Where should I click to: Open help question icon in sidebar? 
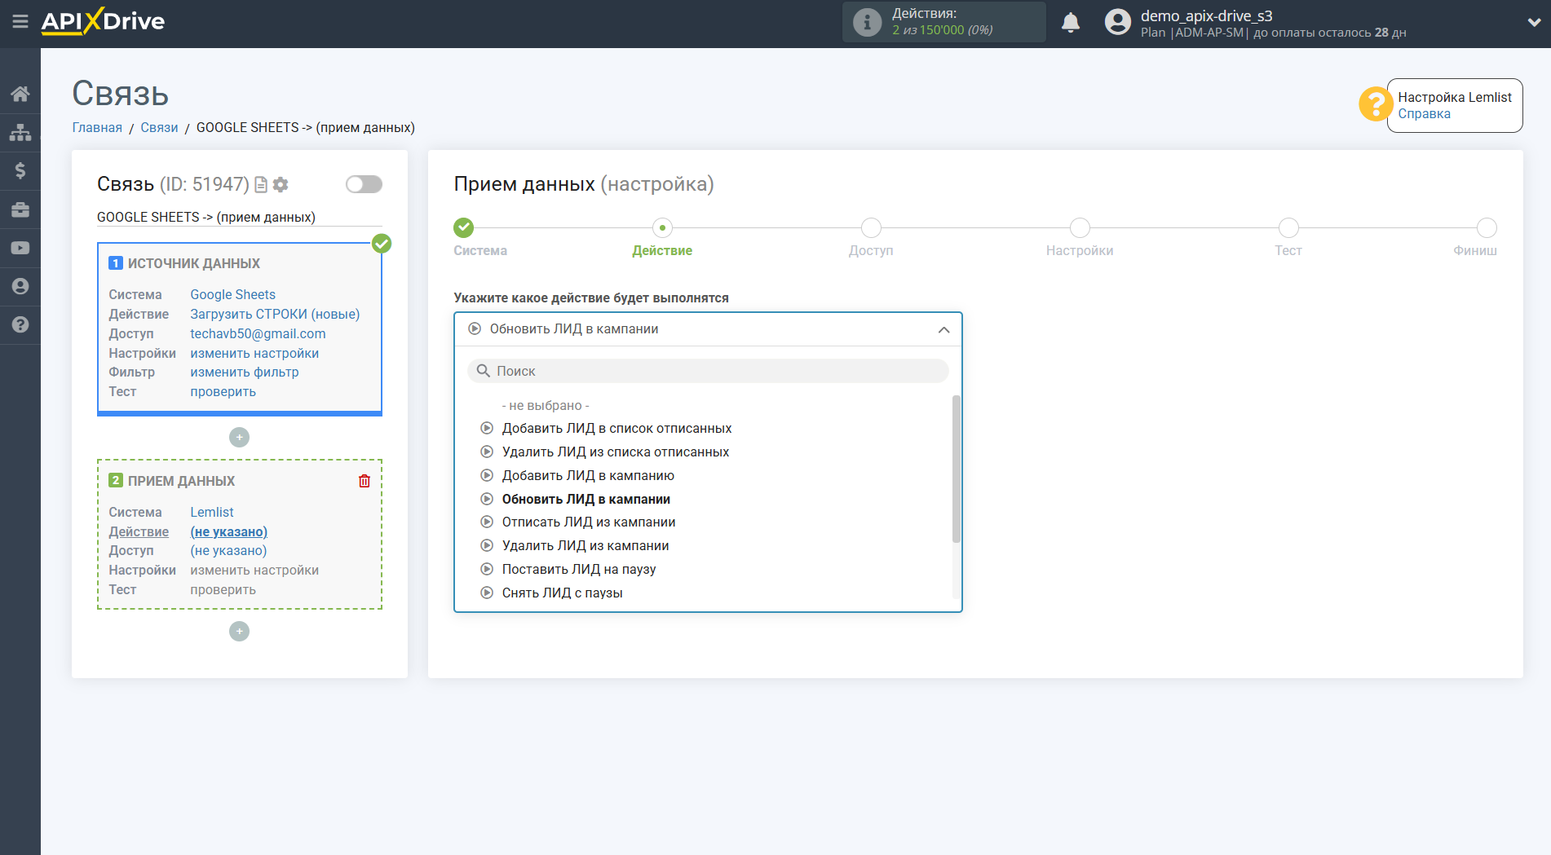[x=20, y=324]
